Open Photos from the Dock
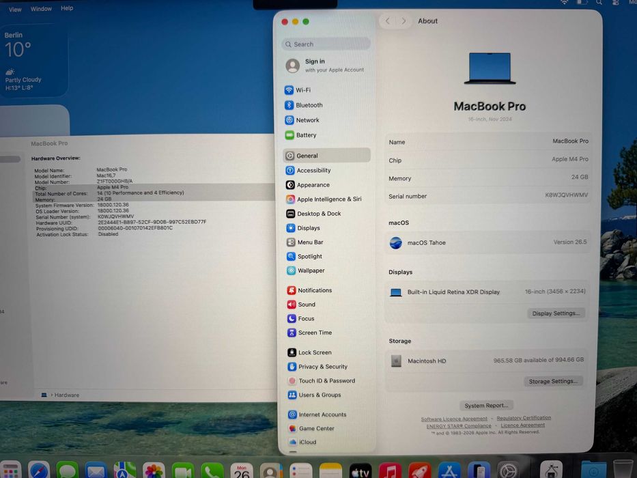The height and width of the screenshot is (478, 637). point(154,470)
